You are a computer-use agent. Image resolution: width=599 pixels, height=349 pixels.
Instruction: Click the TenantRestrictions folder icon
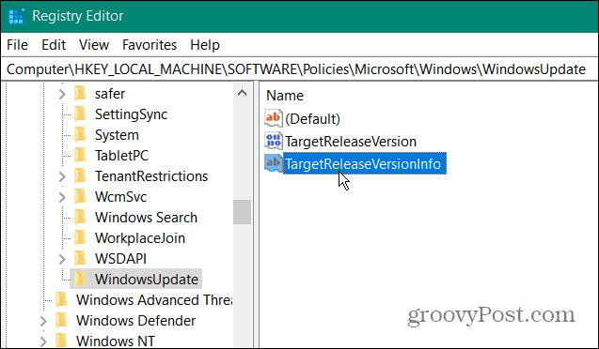80,176
